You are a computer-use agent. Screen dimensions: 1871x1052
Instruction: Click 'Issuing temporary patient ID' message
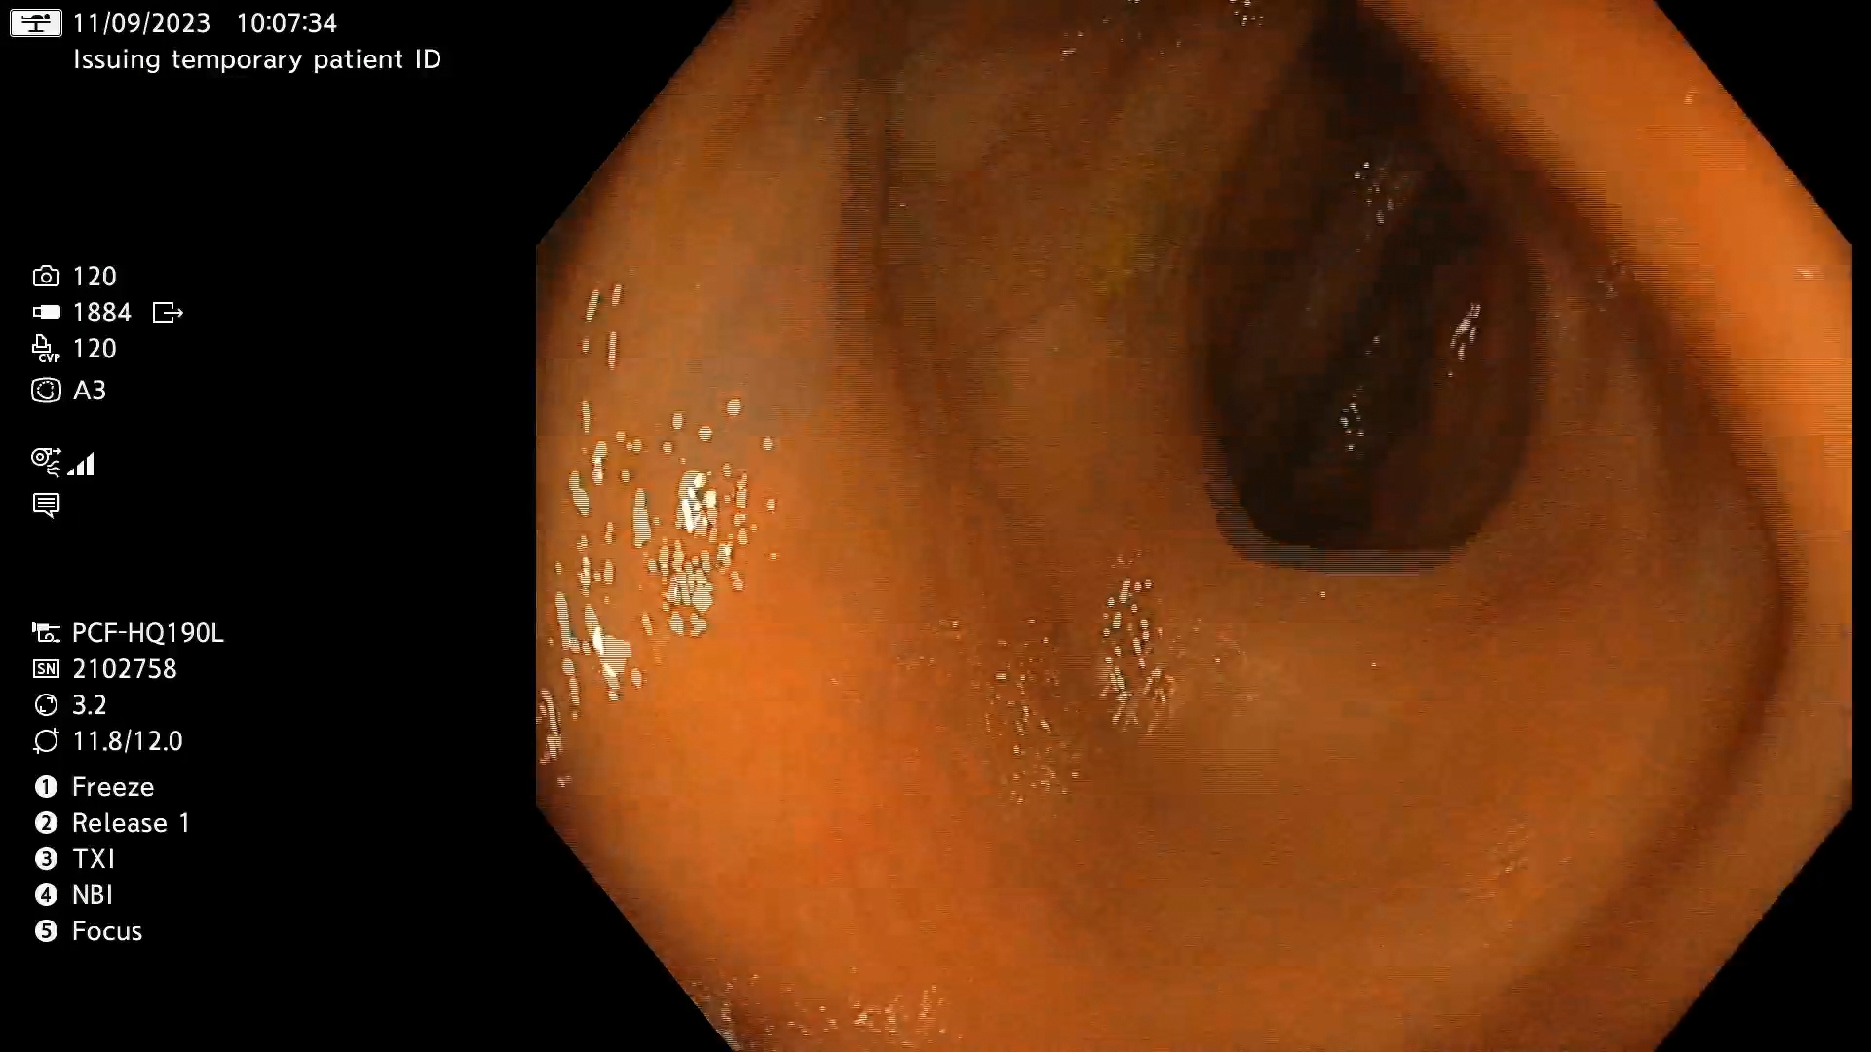click(257, 59)
